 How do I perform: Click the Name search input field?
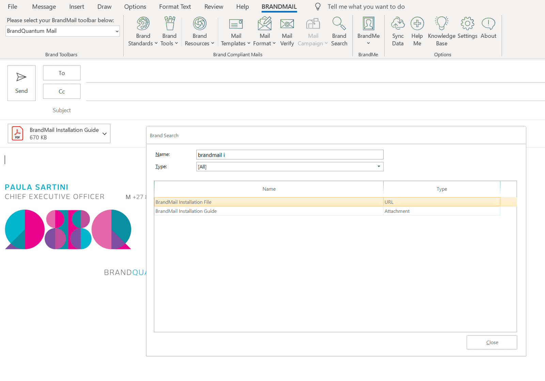coord(290,155)
